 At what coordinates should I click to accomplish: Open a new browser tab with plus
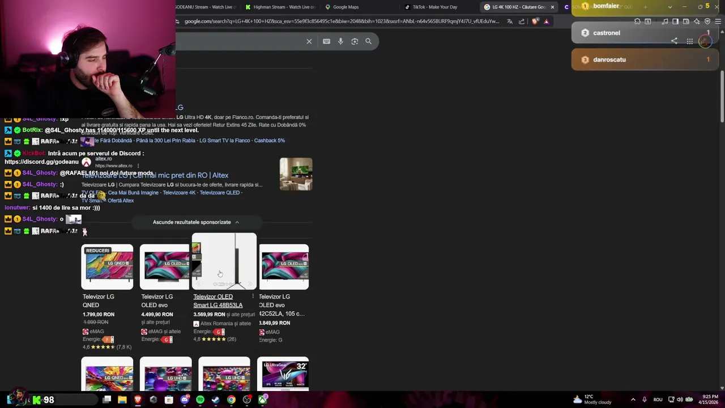pyautogui.click(x=645, y=7)
